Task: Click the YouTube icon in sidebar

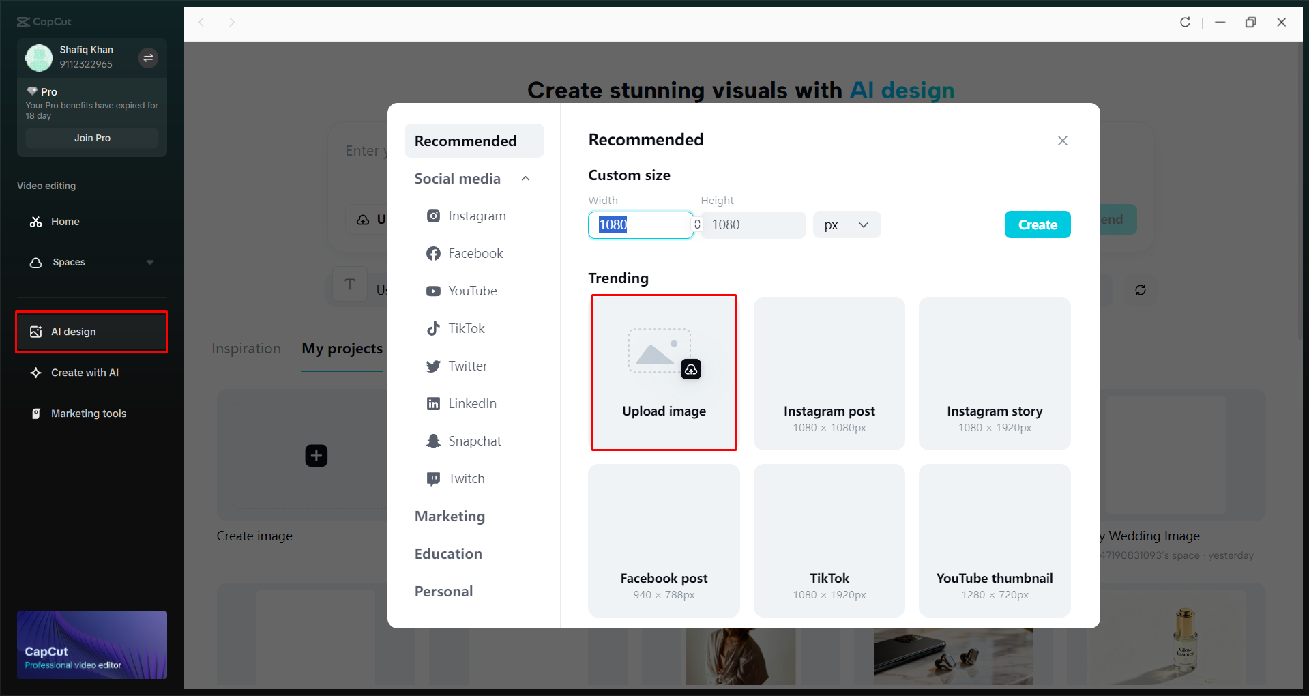Action: point(434,291)
